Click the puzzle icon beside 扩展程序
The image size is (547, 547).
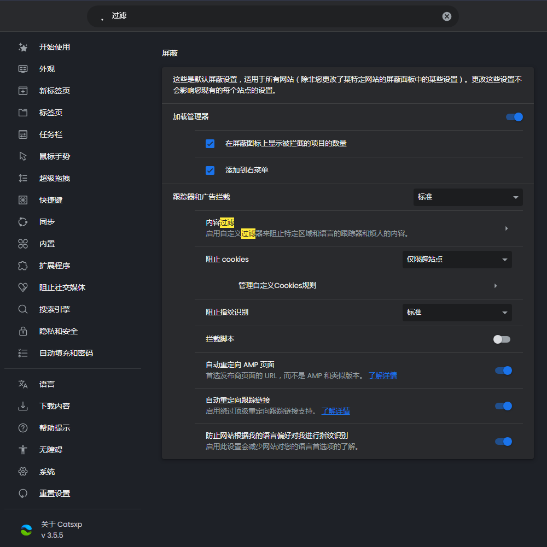click(23, 266)
